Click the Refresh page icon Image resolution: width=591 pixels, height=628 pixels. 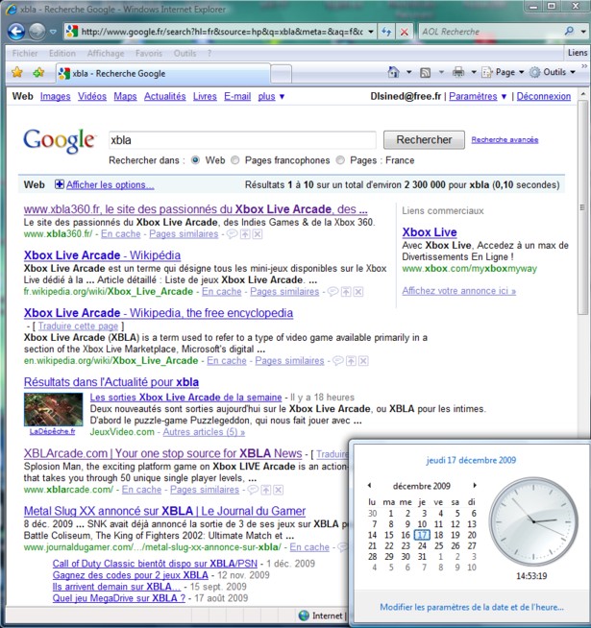coord(386,32)
